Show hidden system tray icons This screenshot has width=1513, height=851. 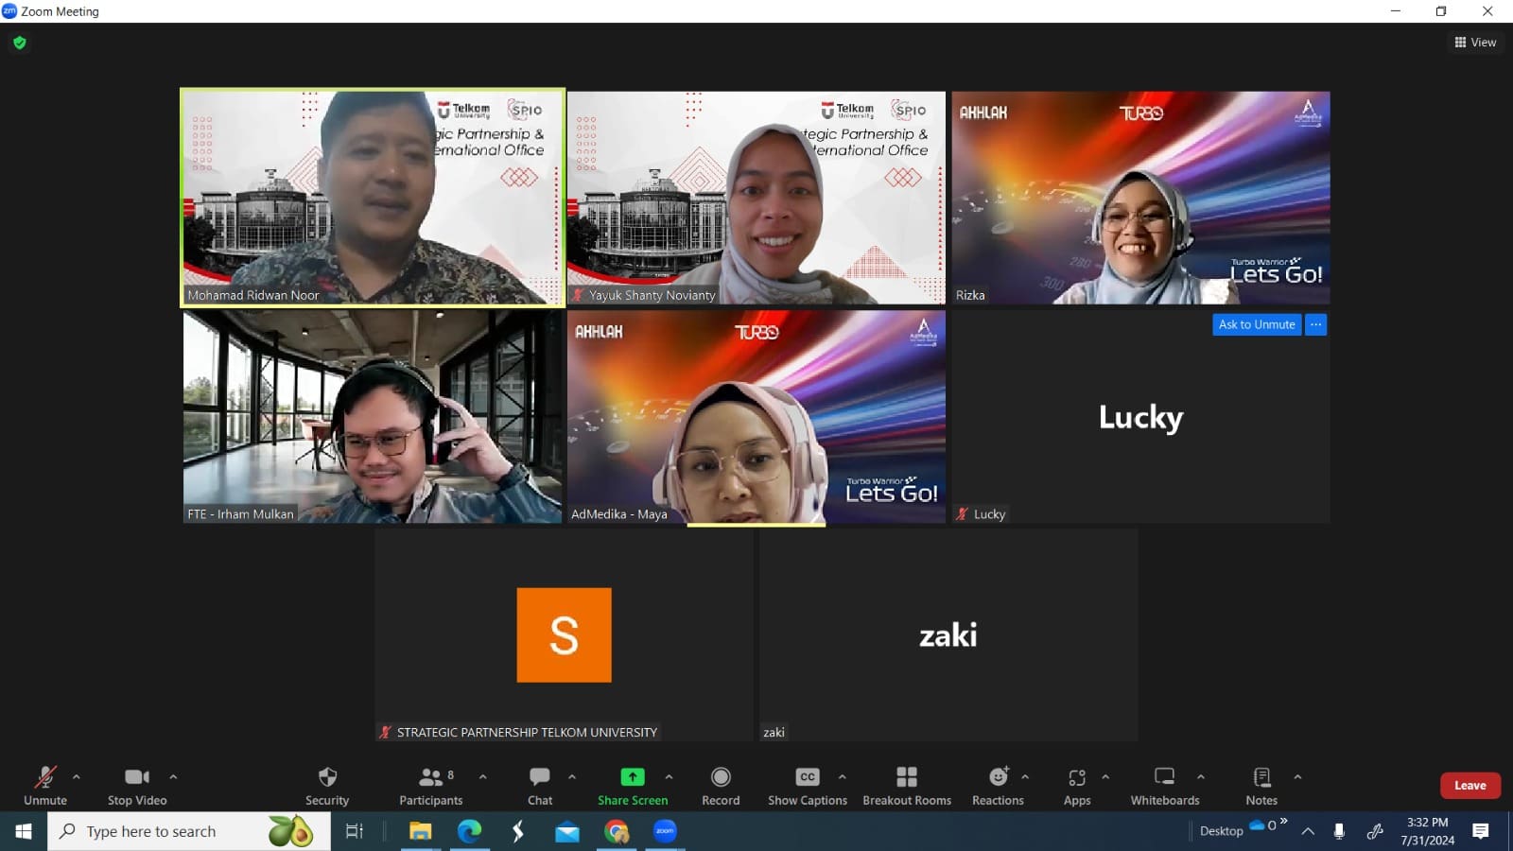pyautogui.click(x=1308, y=831)
